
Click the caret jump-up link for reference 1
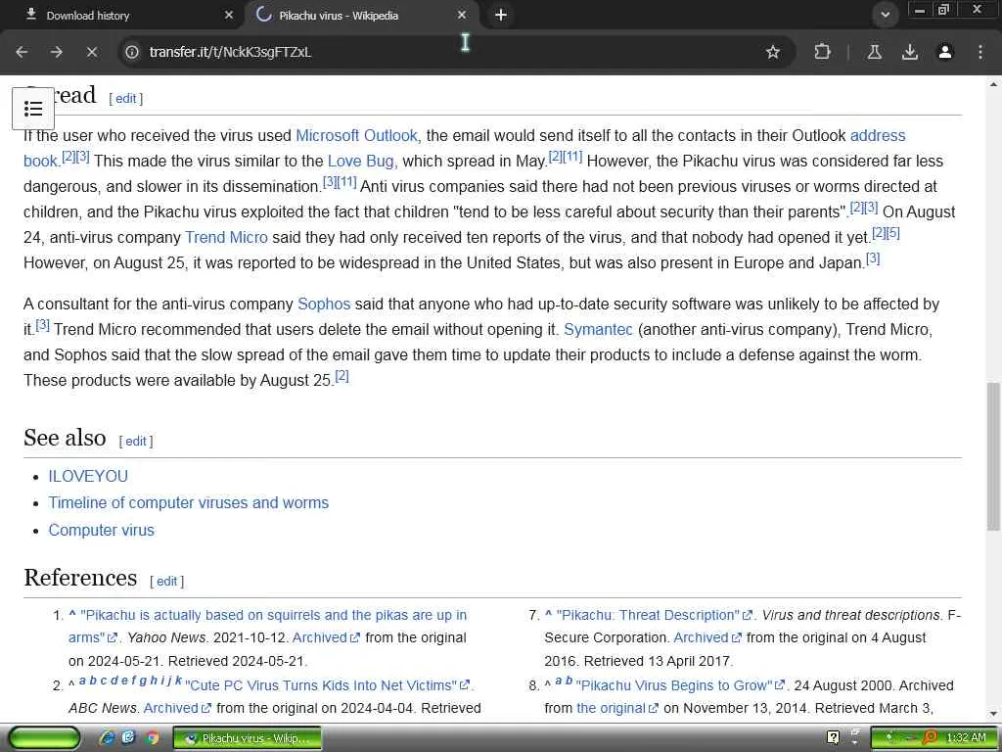72,615
